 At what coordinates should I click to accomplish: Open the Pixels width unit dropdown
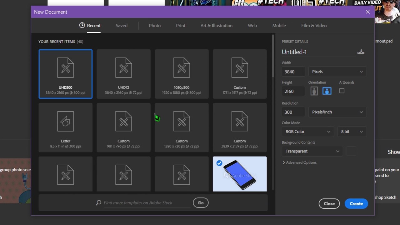(337, 72)
